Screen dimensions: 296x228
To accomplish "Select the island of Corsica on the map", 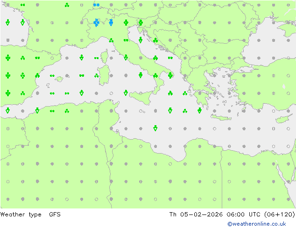I will point(105,56).
